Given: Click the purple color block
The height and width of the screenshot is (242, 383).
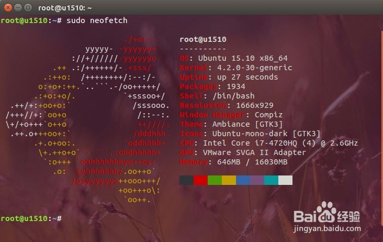Looking at the screenshot, I should pos(257,180).
